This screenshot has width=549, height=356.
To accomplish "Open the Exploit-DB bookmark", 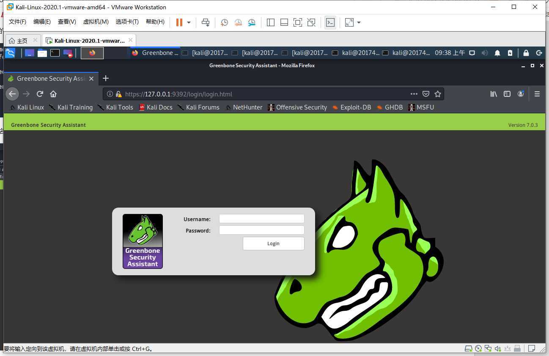I will click(351, 107).
